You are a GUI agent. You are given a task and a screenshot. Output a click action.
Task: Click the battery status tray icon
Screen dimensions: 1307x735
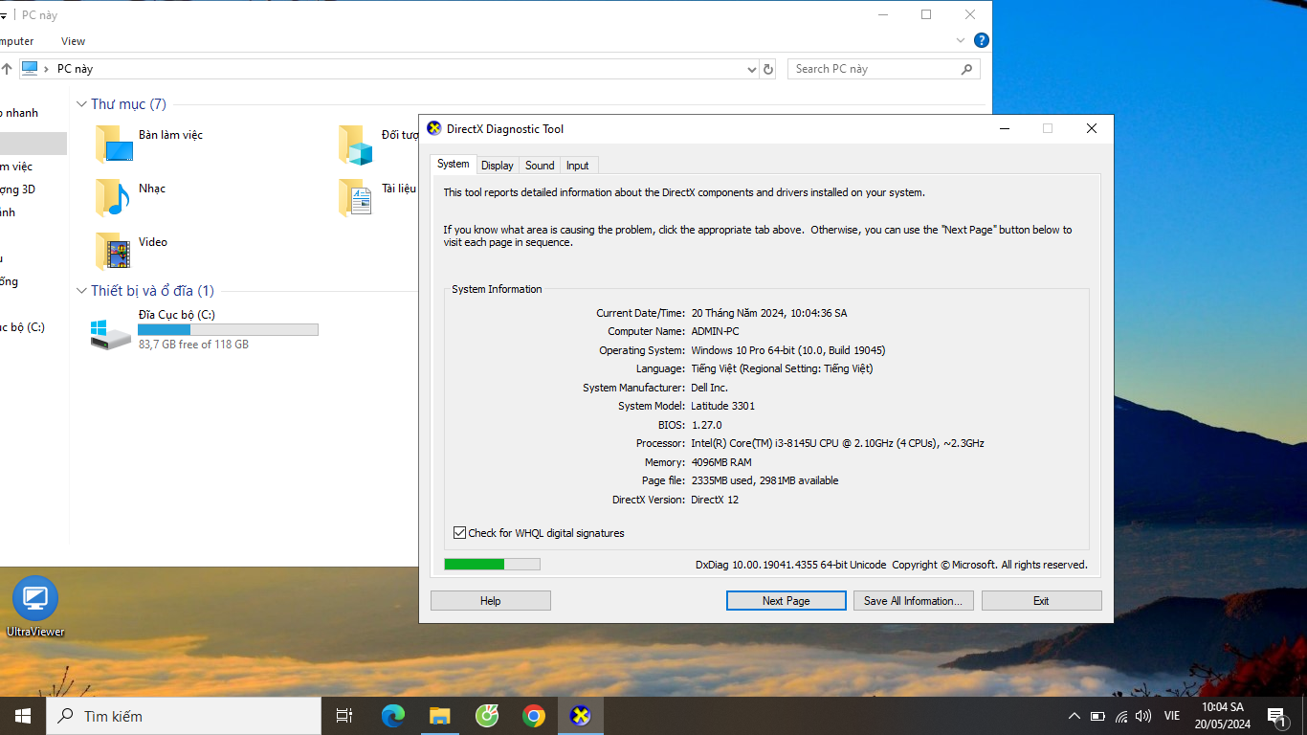1097,716
